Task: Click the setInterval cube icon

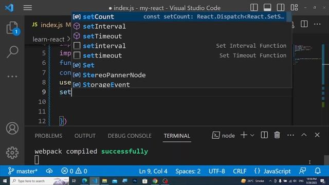Action: coord(77,26)
